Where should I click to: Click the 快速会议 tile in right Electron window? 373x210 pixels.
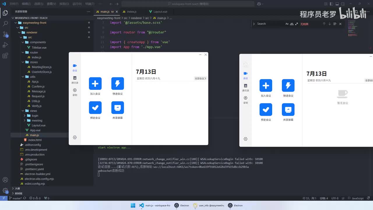[288, 88]
